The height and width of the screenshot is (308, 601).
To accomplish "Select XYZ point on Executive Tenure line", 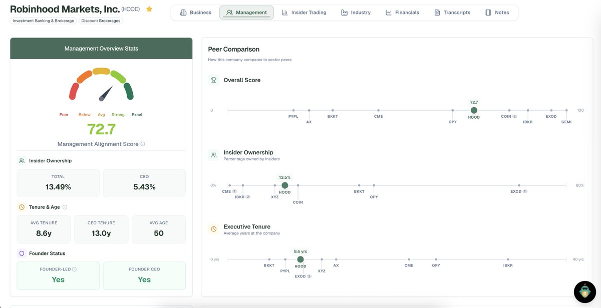I will point(322,259).
